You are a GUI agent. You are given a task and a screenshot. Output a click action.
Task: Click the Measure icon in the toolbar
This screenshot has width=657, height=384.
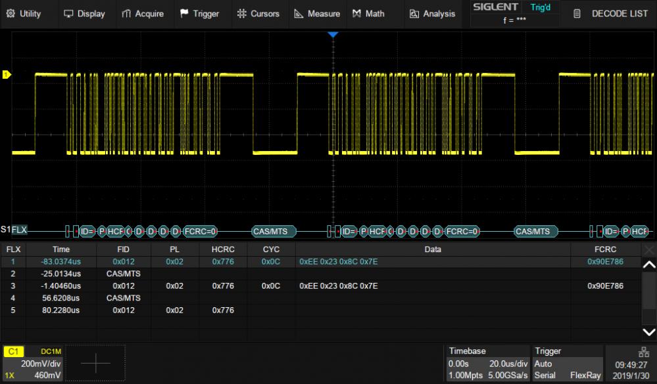pyautogui.click(x=299, y=13)
